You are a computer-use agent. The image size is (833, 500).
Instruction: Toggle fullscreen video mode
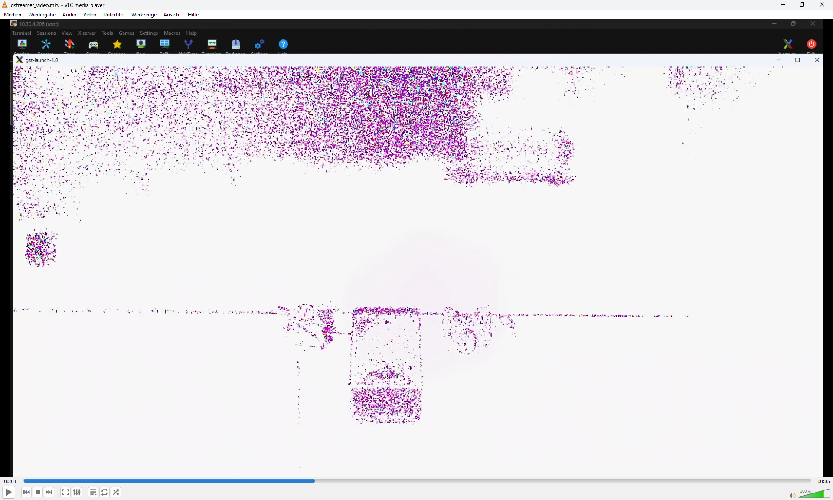(x=65, y=492)
